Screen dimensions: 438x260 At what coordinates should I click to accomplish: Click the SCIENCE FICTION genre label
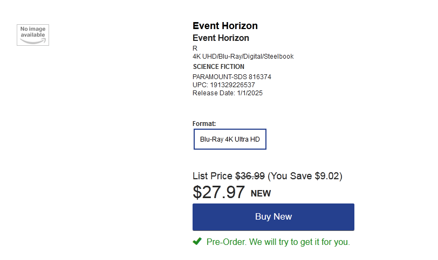218,67
